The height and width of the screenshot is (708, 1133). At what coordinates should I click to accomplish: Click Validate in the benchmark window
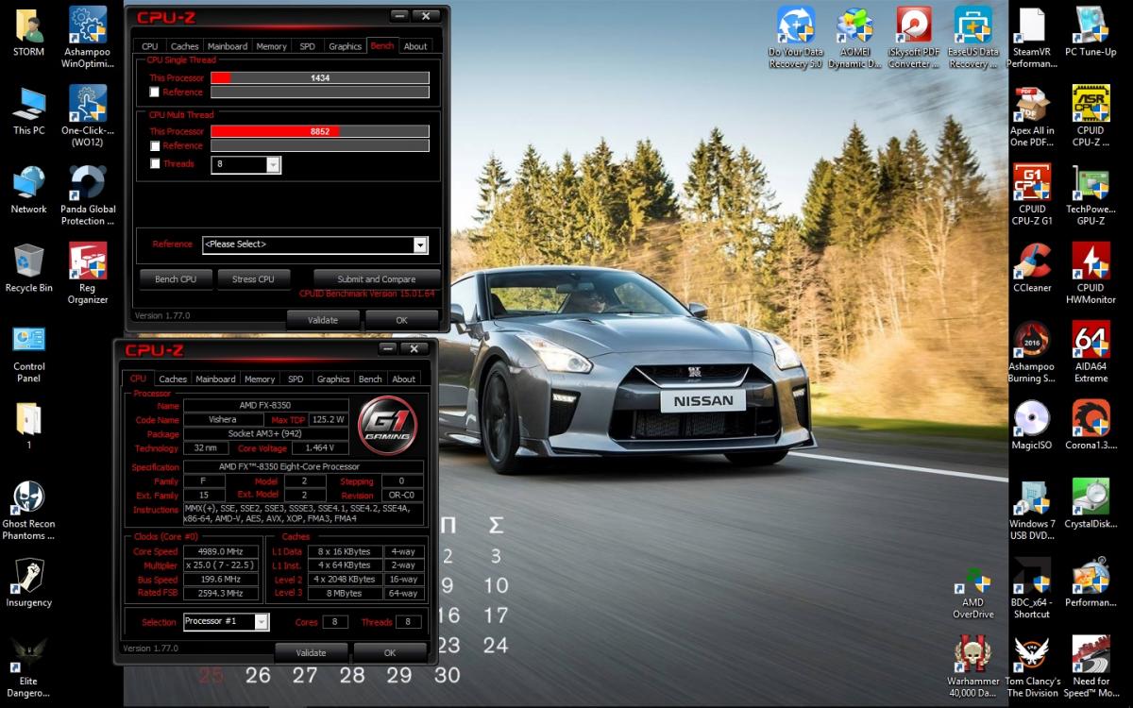pyautogui.click(x=323, y=320)
